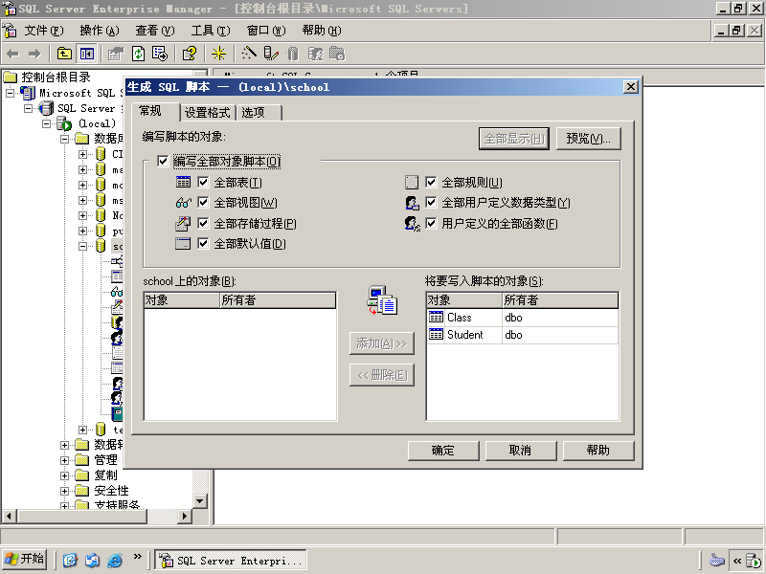Click the 确定 button
This screenshot has height=574, width=766.
pos(443,450)
